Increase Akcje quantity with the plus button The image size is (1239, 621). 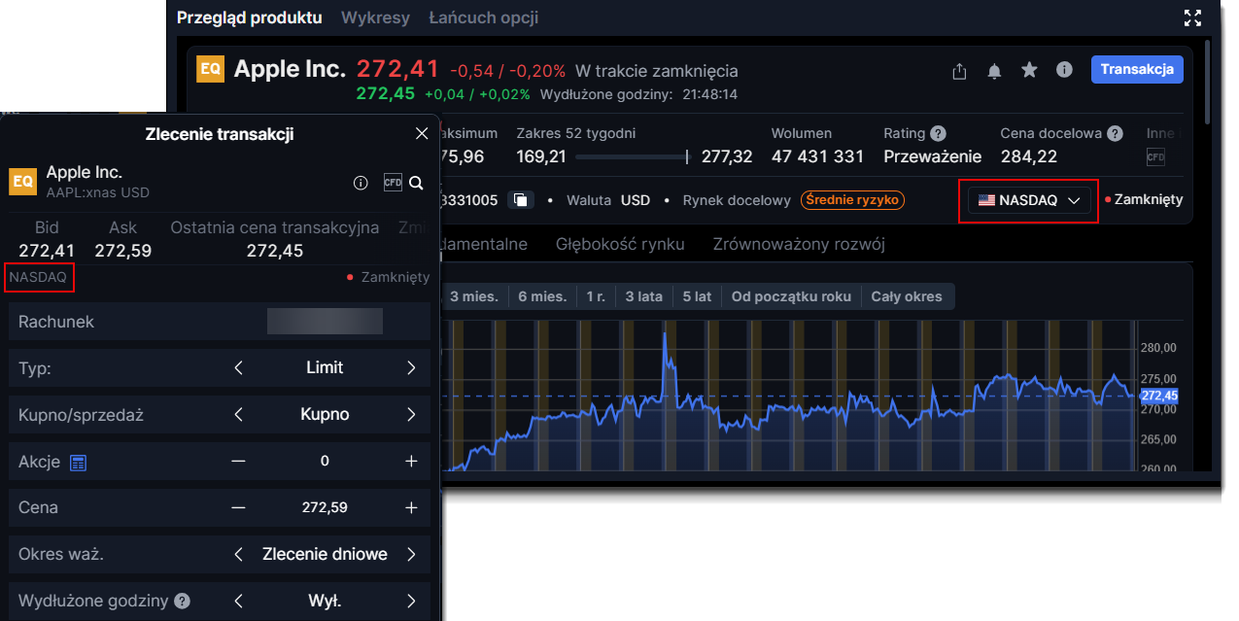pyautogui.click(x=411, y=461)
